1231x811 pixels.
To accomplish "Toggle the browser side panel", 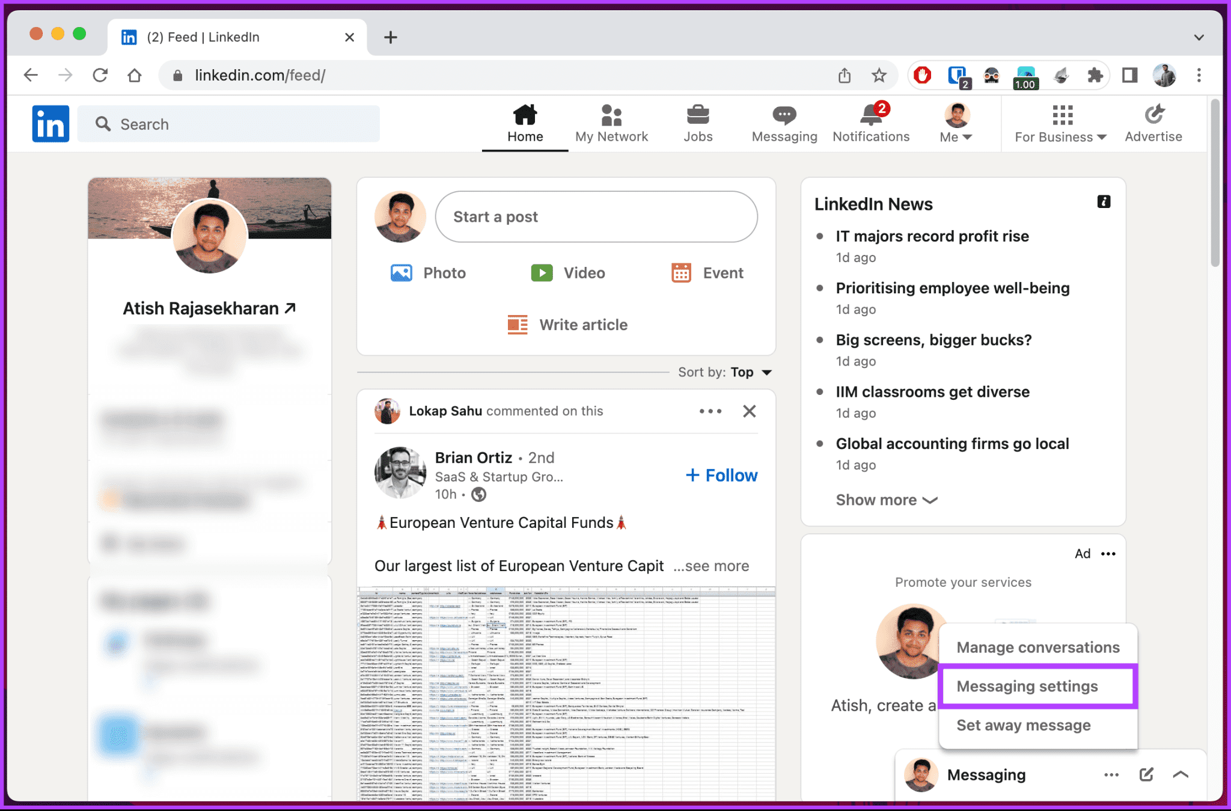I will (1129, 75).
